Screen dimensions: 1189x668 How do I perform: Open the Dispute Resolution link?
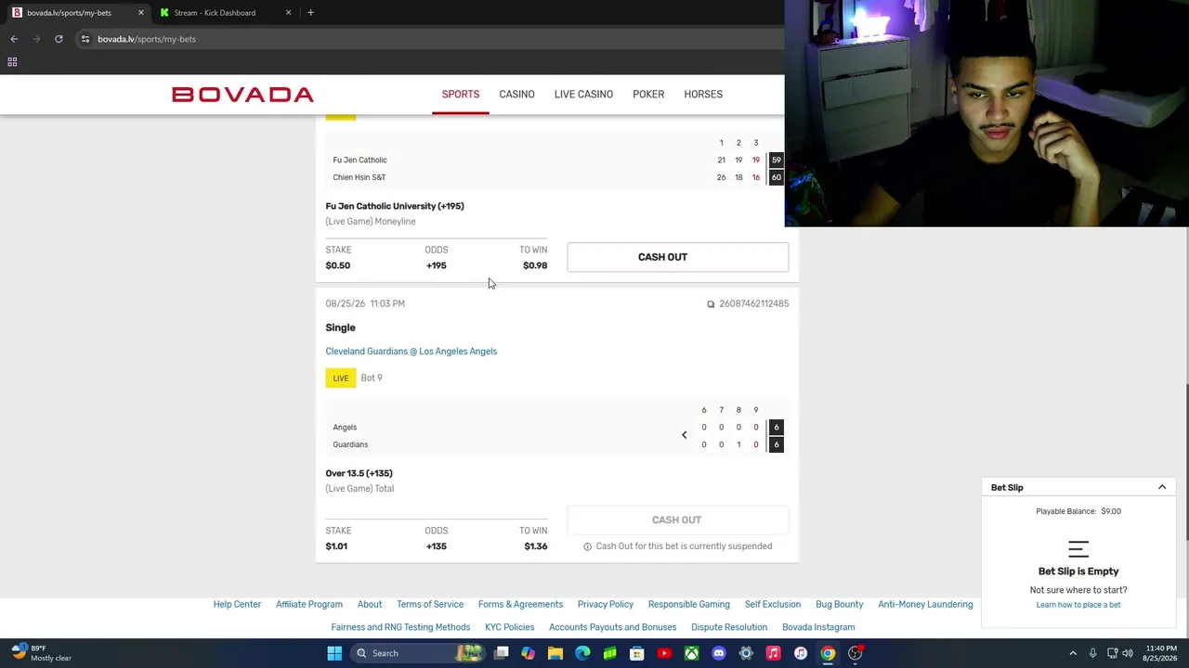coord(729,627)
